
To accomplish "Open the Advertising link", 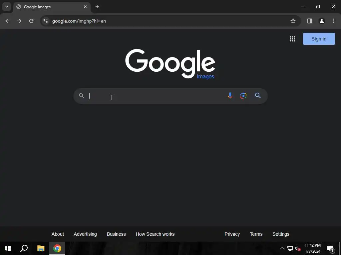I will pyautogui.click(x=85, y=234).
